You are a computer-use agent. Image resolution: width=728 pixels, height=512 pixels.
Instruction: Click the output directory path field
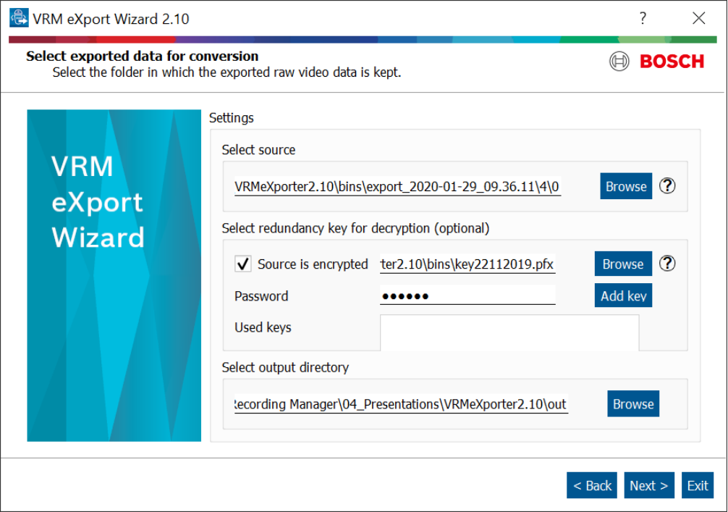point(401,404)
